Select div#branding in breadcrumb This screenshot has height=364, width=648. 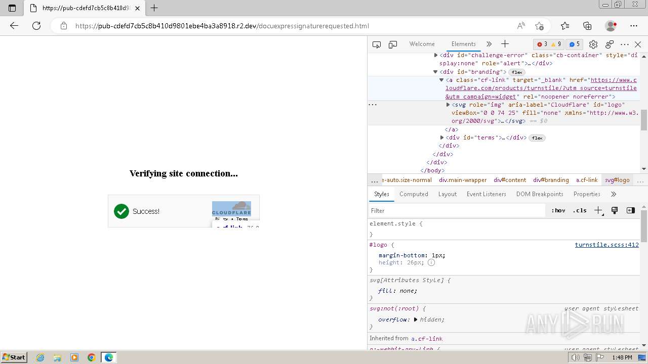point(551,180)
